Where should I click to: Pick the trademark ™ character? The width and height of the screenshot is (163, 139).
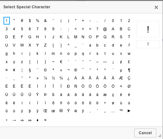(121, 111)
